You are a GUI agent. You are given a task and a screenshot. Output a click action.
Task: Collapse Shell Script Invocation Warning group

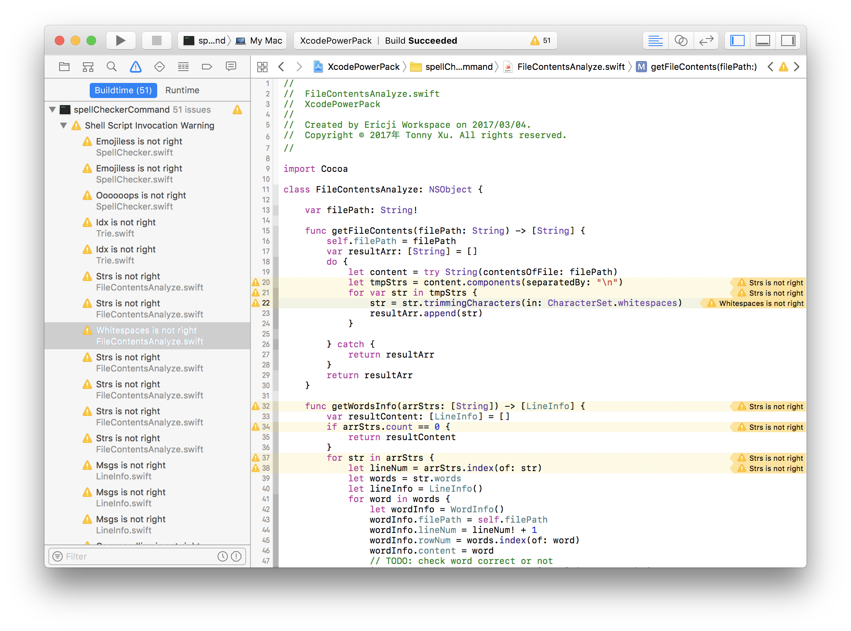tap(64, 125)
